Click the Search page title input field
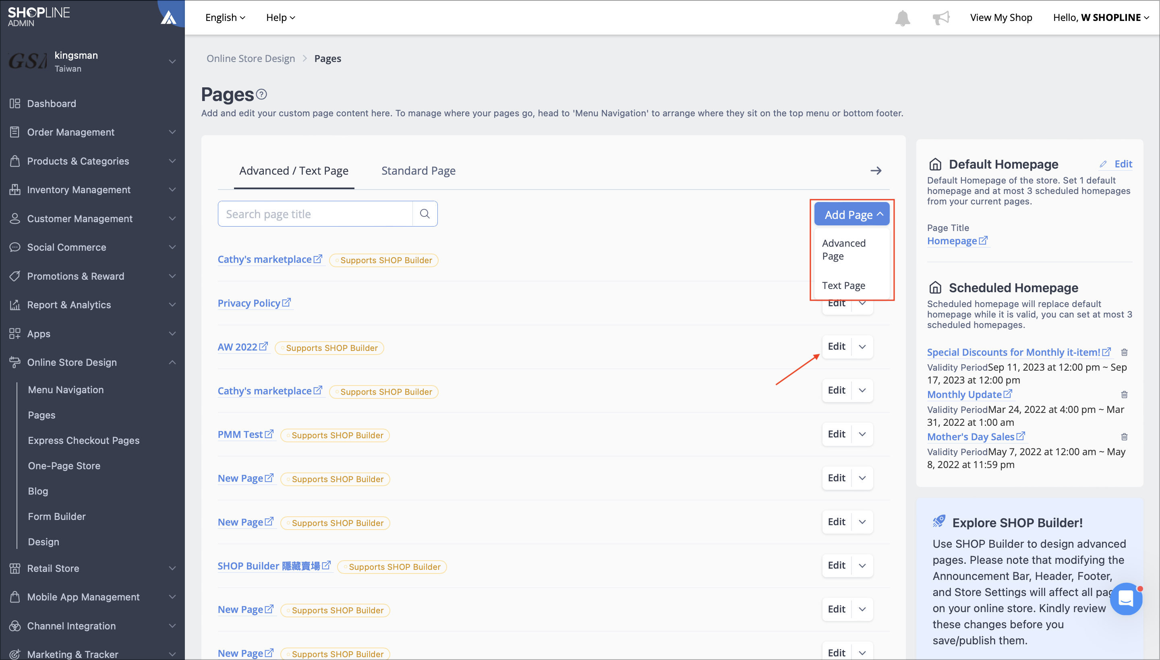 tap(315, 214)
